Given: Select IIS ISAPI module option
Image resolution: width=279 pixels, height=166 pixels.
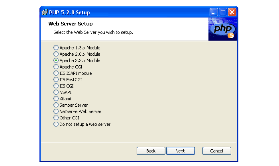Looking at the screenshot, I should (56, 73).
